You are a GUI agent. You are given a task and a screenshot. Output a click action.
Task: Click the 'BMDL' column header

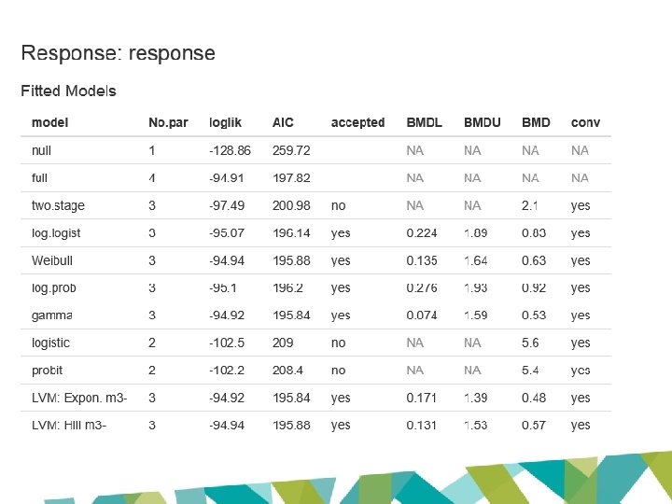point(425,122)
